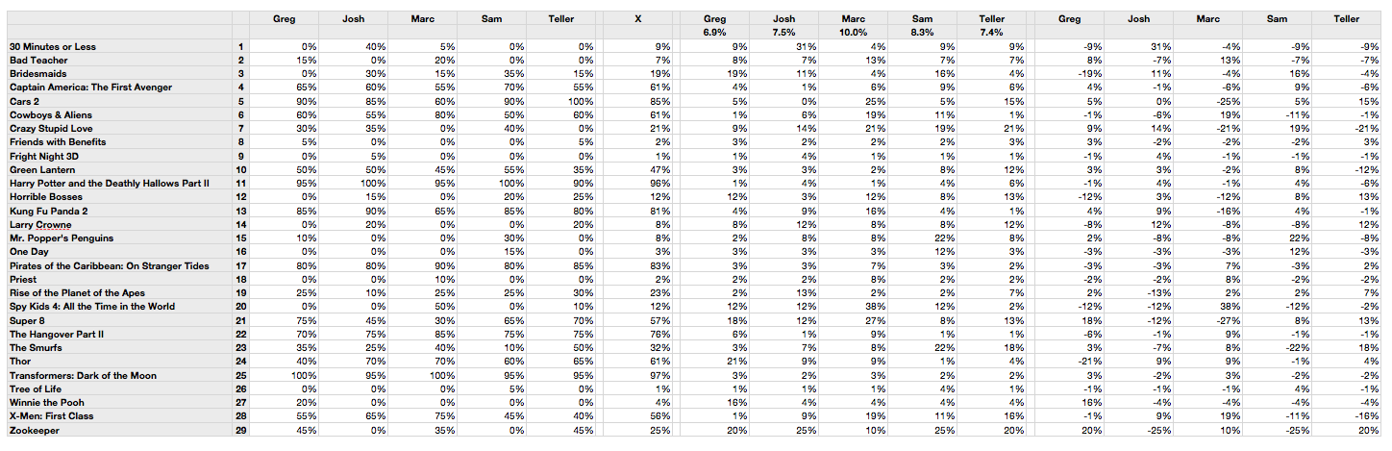
Task: Select the first Greg column header
Action: click(284, 18)
